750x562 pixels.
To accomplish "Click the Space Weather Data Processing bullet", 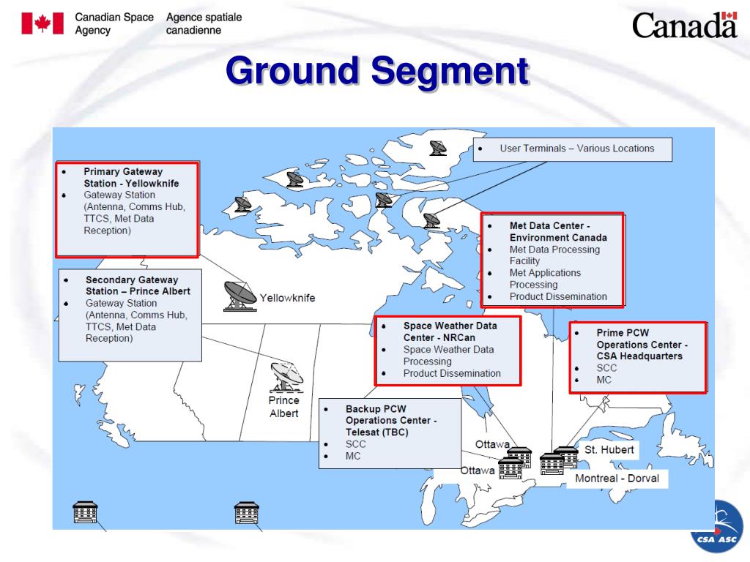I will point(448,356).
